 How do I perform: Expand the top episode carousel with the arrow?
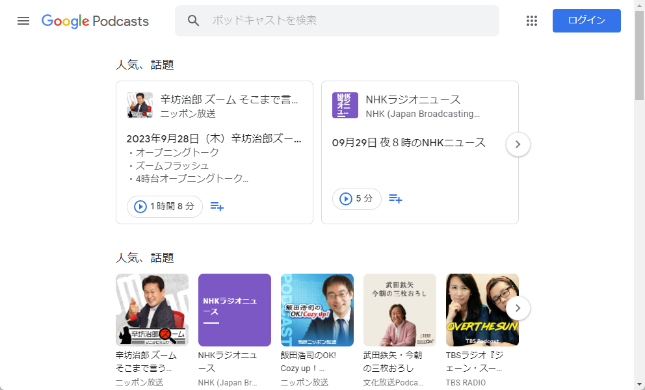(518, 144)
